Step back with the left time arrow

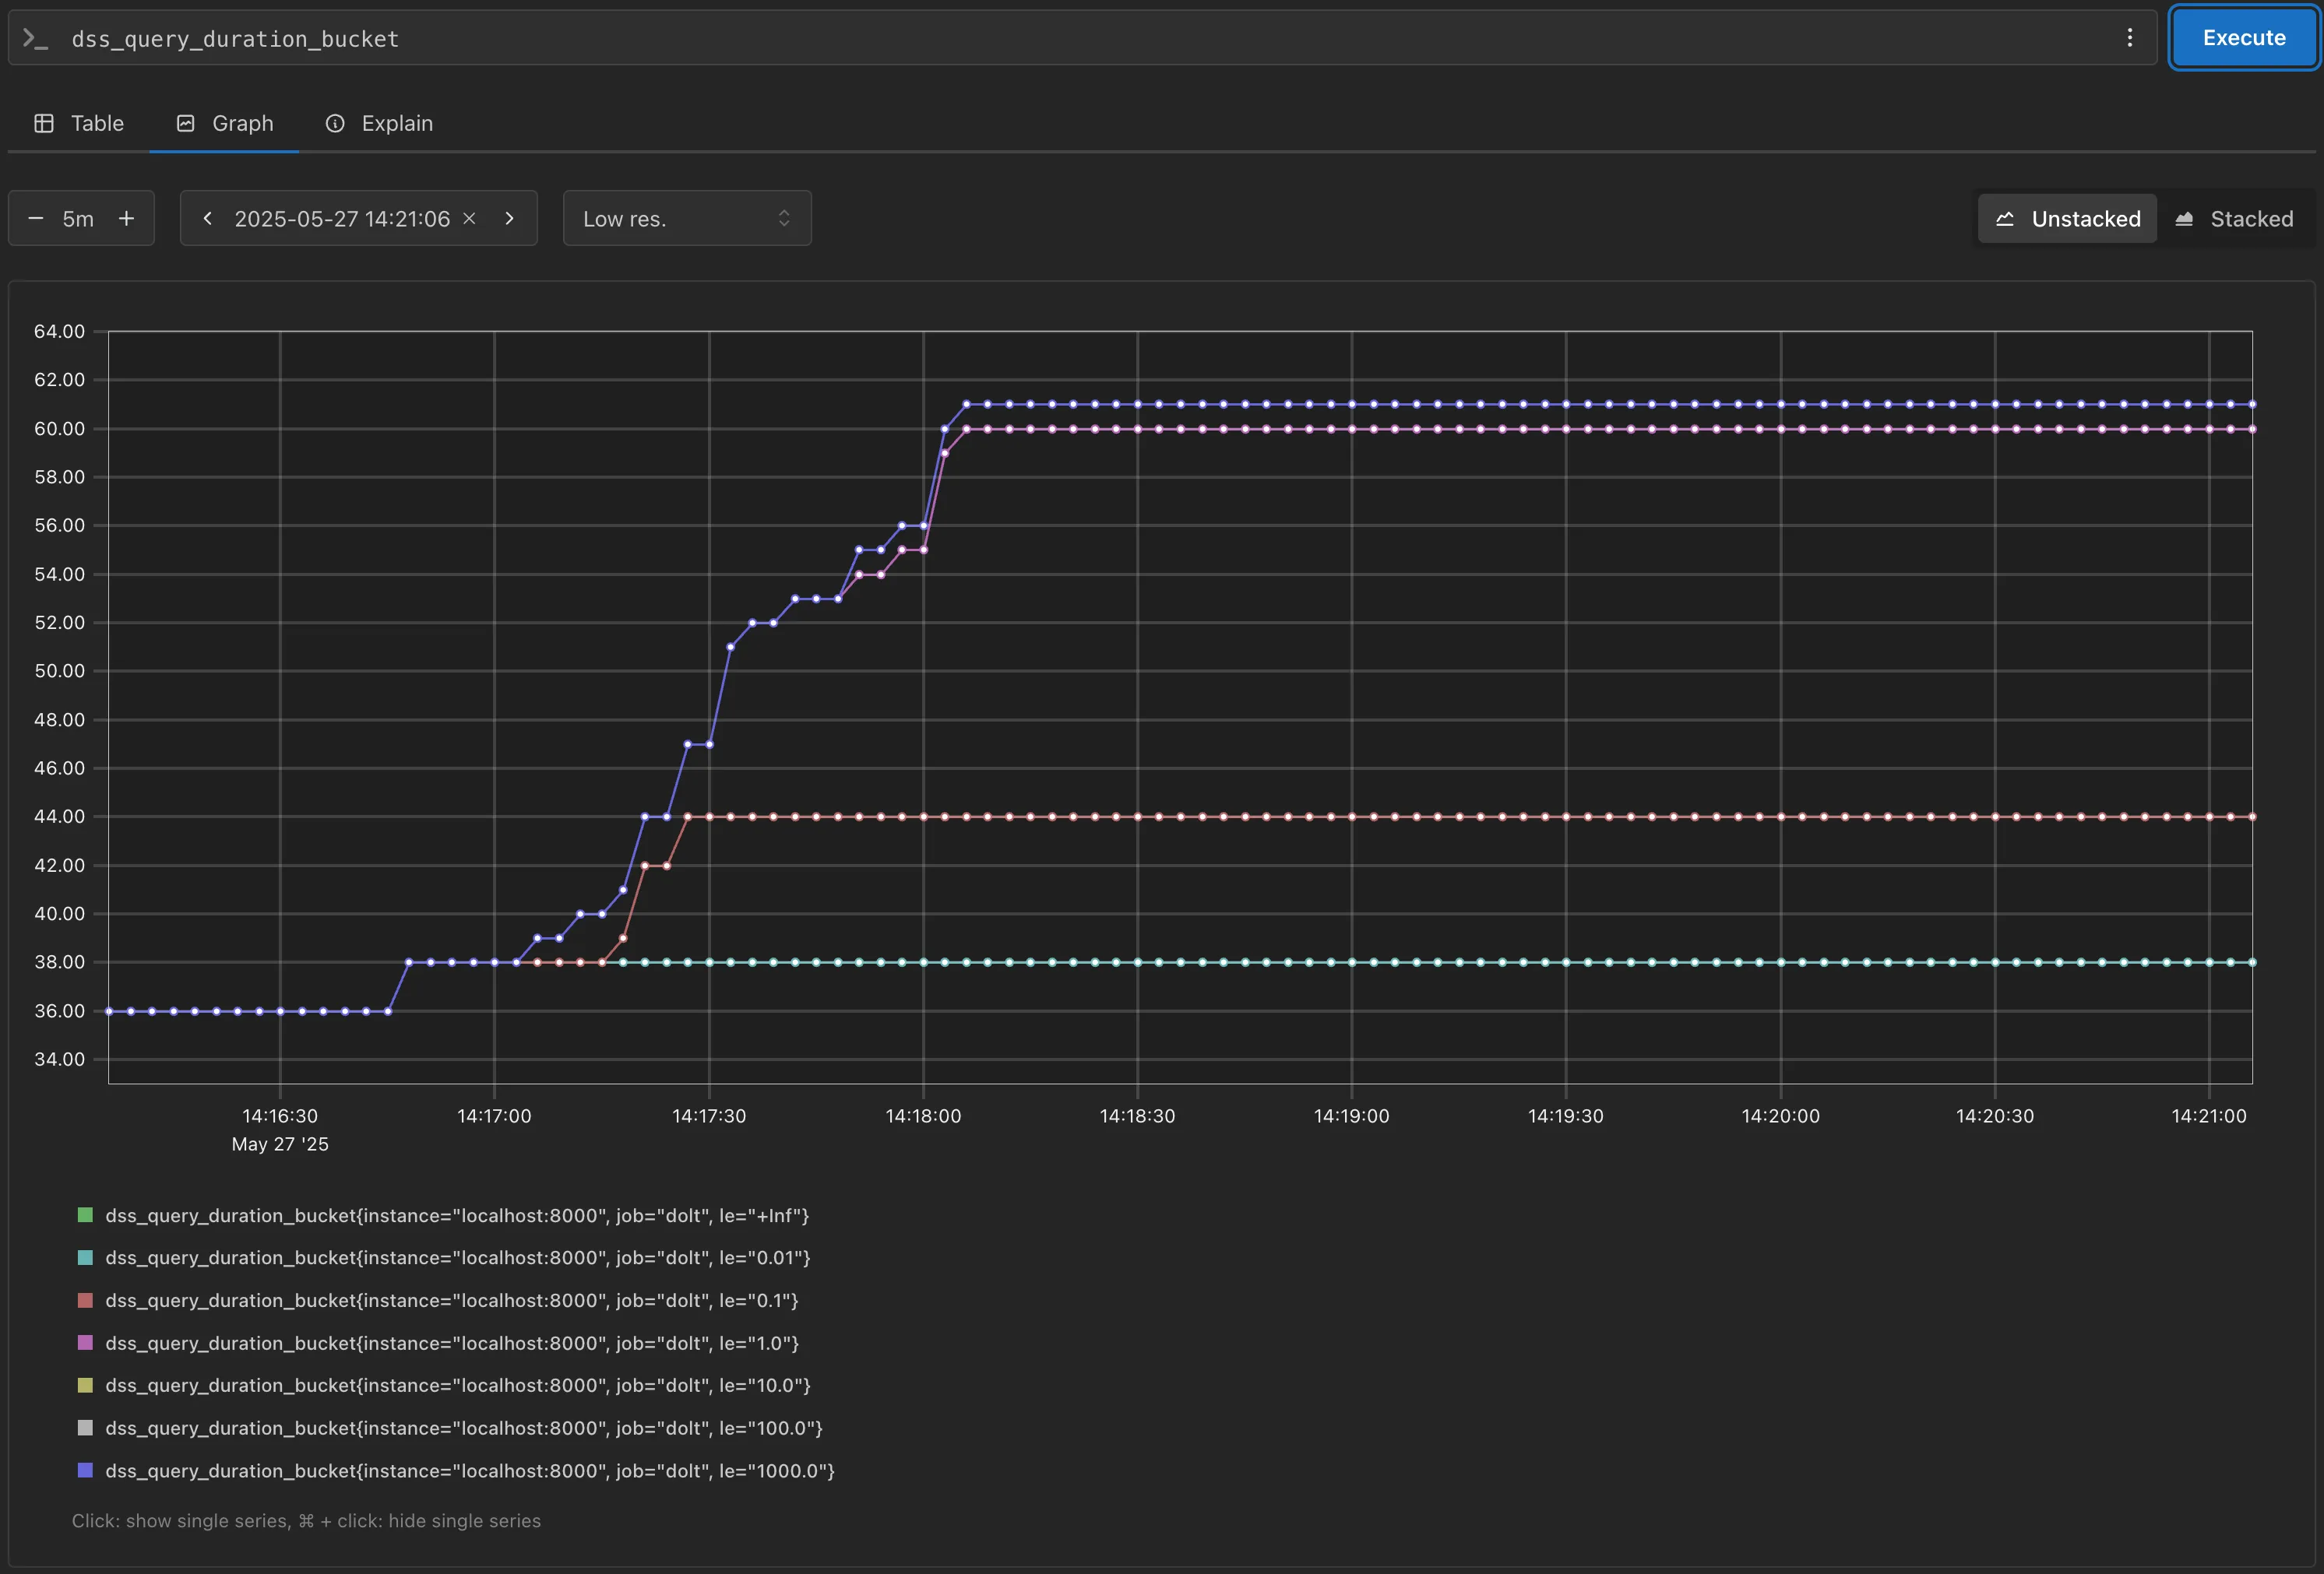click(208, 218)
